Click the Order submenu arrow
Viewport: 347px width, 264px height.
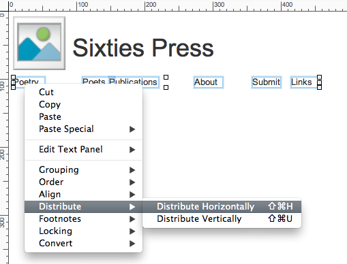132,182
